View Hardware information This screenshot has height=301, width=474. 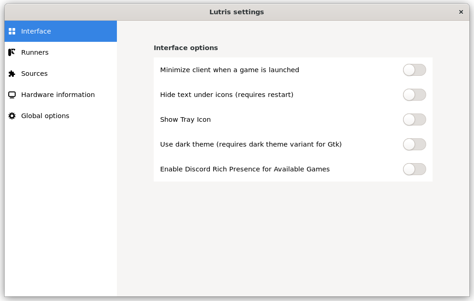click(58, 95)
